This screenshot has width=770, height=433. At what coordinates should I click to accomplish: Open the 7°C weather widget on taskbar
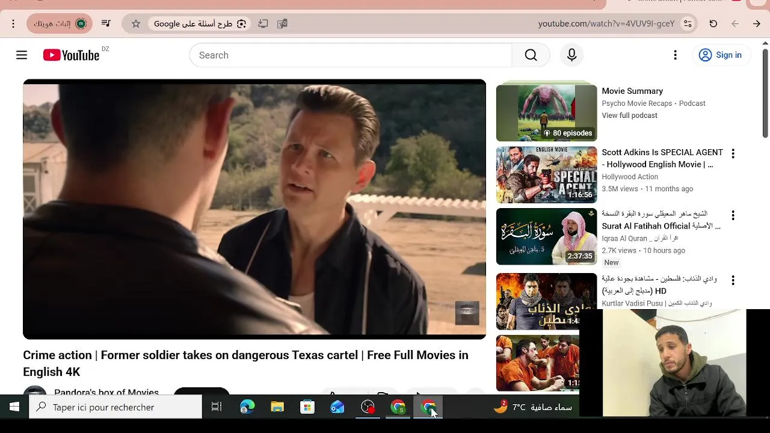(x=532, y=407)
